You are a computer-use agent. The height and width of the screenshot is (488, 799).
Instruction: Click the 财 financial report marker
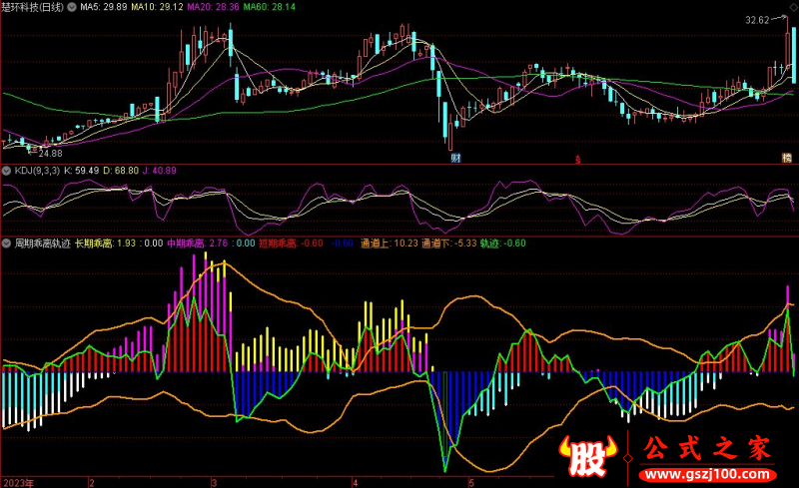[x=455, y=158]
